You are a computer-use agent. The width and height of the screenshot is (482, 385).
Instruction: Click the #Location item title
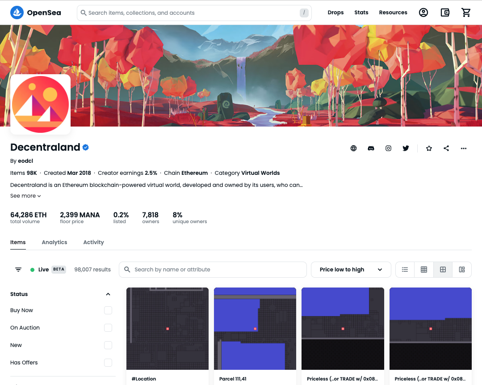[x=144, y=379]
